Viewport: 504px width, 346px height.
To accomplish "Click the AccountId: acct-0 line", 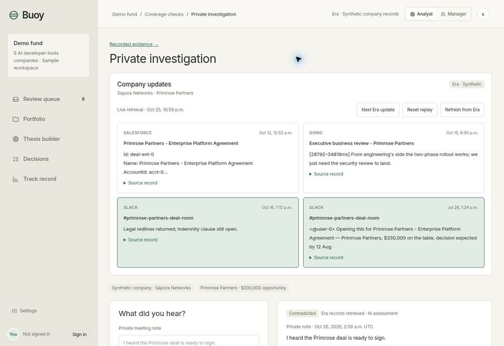I will [145, 172].
